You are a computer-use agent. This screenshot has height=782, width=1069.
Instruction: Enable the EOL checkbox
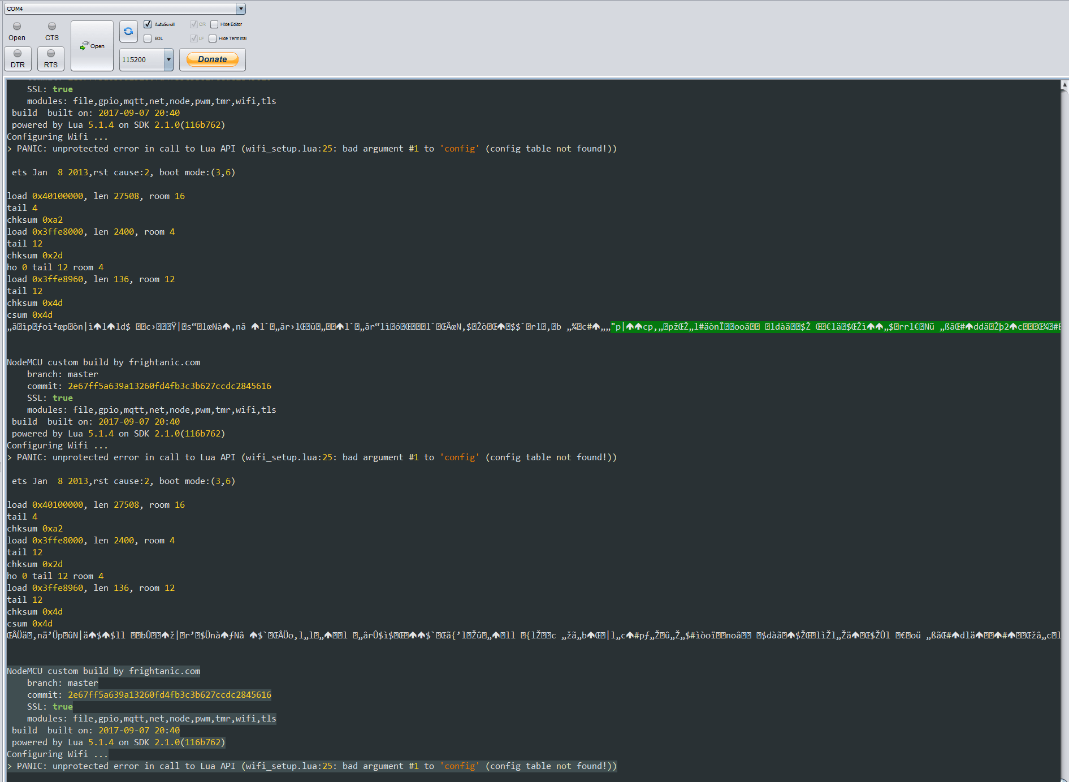[148, 38]
